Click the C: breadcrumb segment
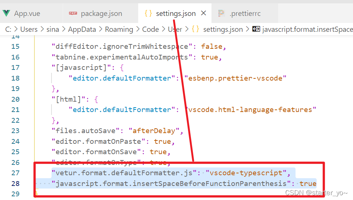This screenshot has width=353, height=200. tap(8, 29)
